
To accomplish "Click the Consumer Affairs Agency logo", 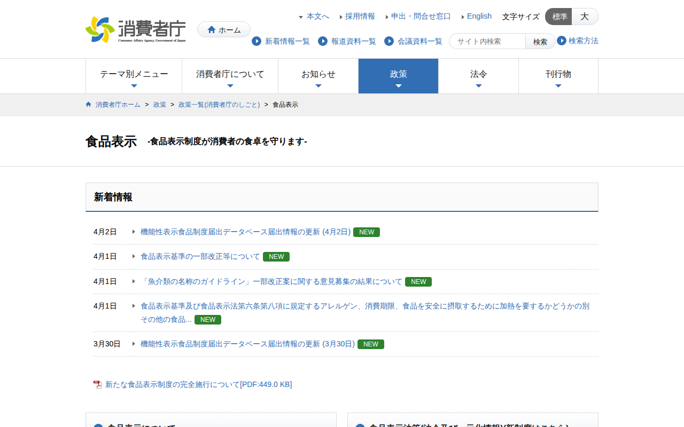I will (x=136, y=30).
